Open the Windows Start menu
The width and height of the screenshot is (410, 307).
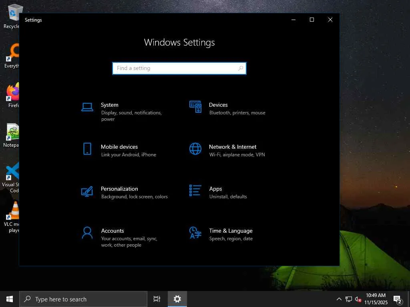[x=10, y=299]
